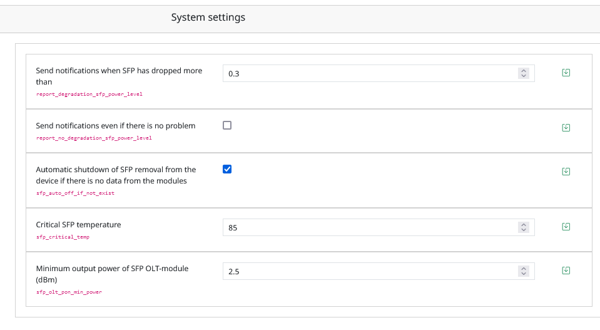600x330 pixels.
Task: Click the sfp_auto_off_if_not_exist key text
Action: (x=75, y=193)
